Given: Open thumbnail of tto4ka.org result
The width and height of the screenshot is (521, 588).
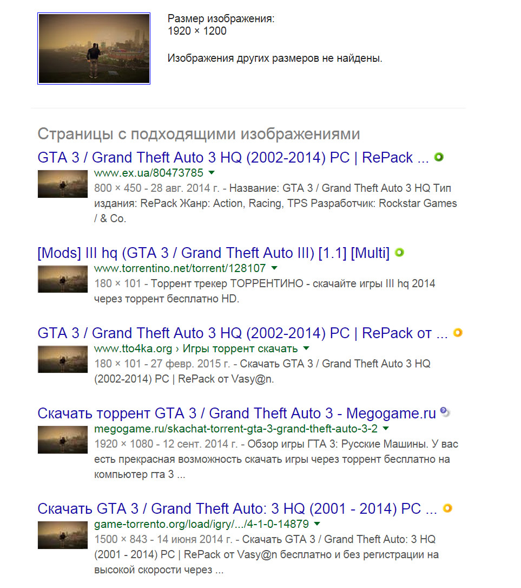Looking at the screenshot, I should point(63,359).
